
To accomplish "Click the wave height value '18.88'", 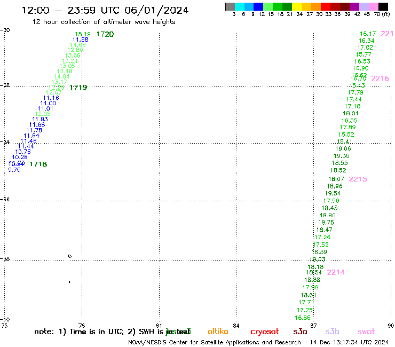I will coord(312,280).
